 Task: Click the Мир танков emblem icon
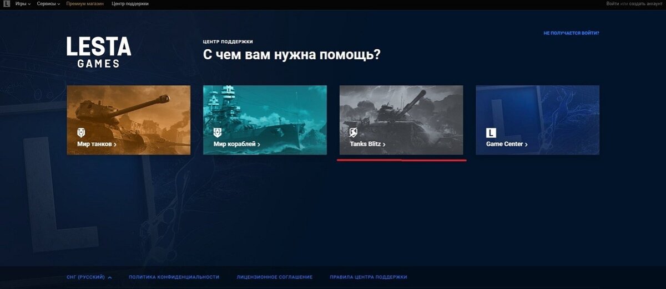coord(81,133)
